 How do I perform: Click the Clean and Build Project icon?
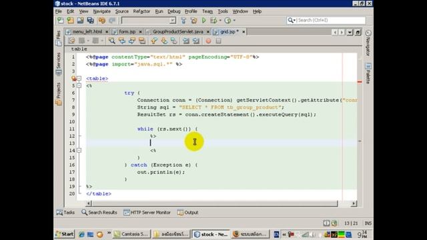point(194,21)
